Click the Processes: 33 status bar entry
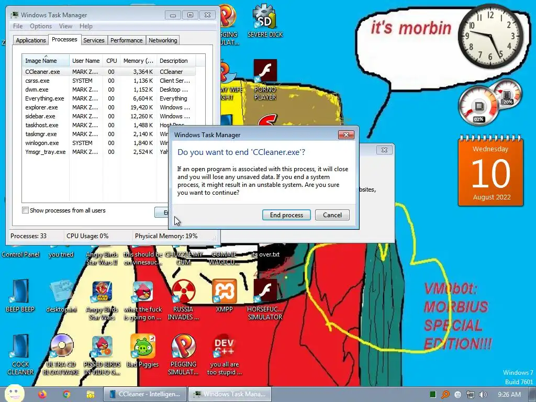 (28, 236)
